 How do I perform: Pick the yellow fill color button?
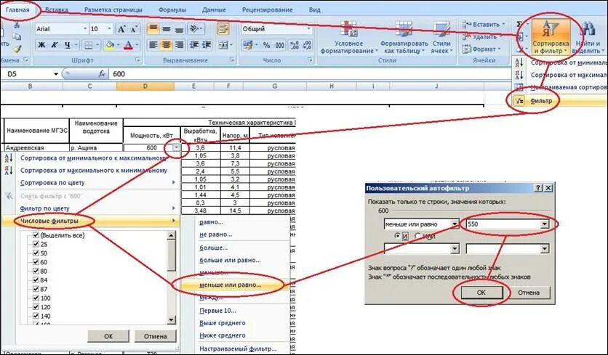109,45
